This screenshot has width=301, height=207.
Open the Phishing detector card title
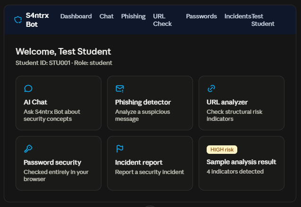(143, 102)
